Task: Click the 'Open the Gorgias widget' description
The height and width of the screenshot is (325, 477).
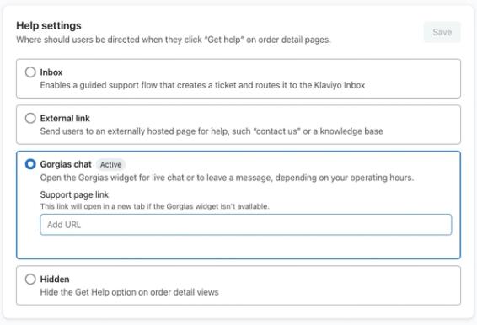Action: pos(227,178)
